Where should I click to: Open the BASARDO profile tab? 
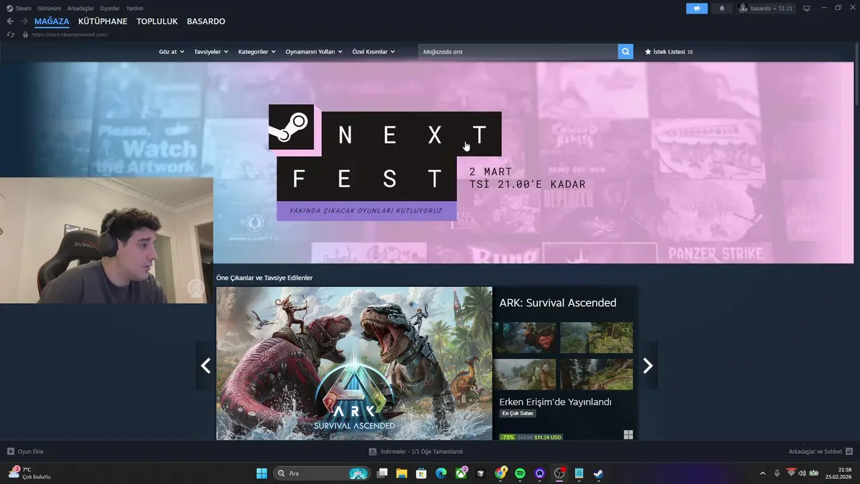[206, 22]
